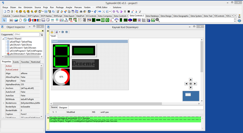Image resolution: width=243 pixels, height=133 pixels.
Task: Select plLCDAnimator1 in the component tree
Action: [26, 54]
